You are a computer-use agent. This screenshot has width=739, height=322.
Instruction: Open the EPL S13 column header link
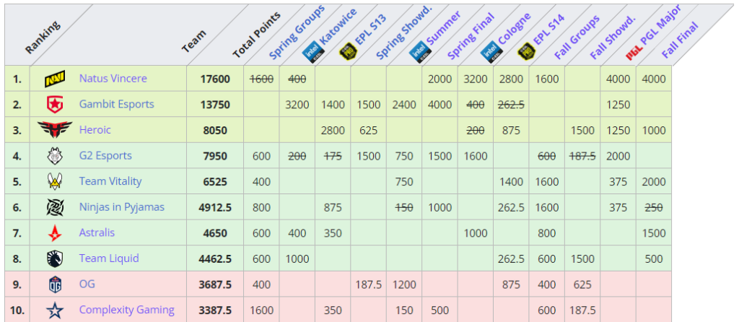(x=371, y=29)
